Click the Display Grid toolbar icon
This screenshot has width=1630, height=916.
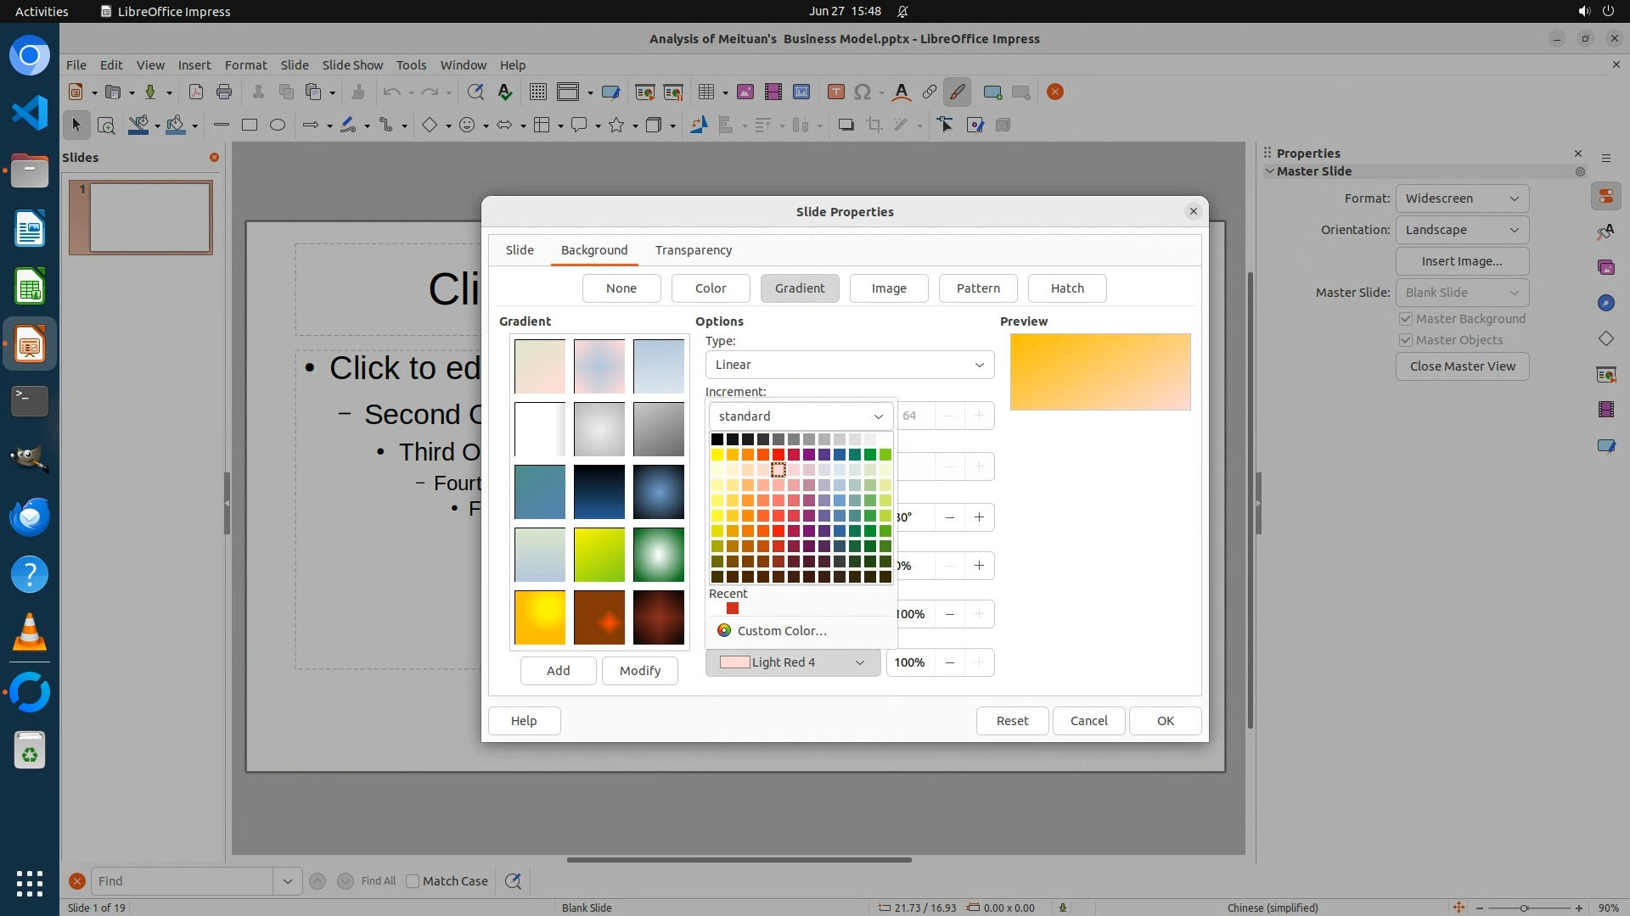(537, 92)
